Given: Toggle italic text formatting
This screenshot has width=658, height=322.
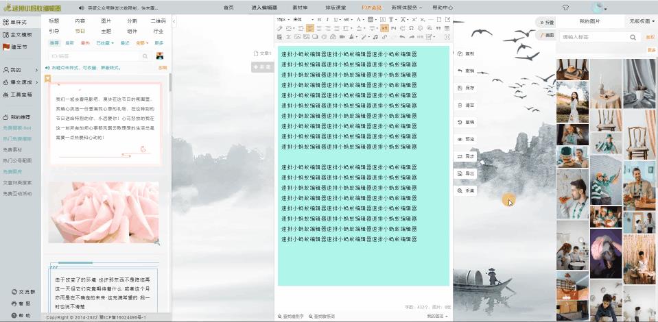Looking at the screenshot, I should [x=327, y=19].
